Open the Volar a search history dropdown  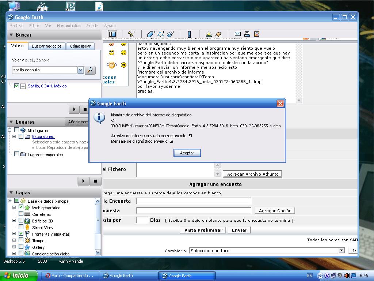point(80,70)
